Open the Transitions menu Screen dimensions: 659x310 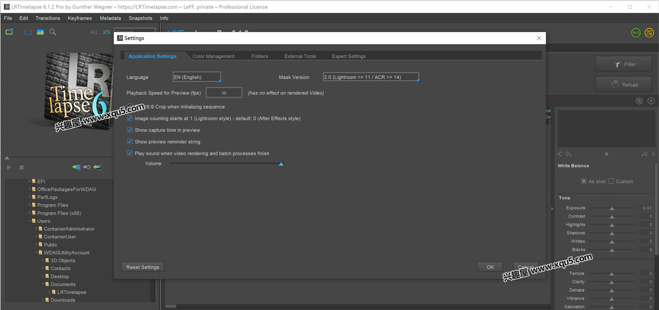(x=48, y=18)
